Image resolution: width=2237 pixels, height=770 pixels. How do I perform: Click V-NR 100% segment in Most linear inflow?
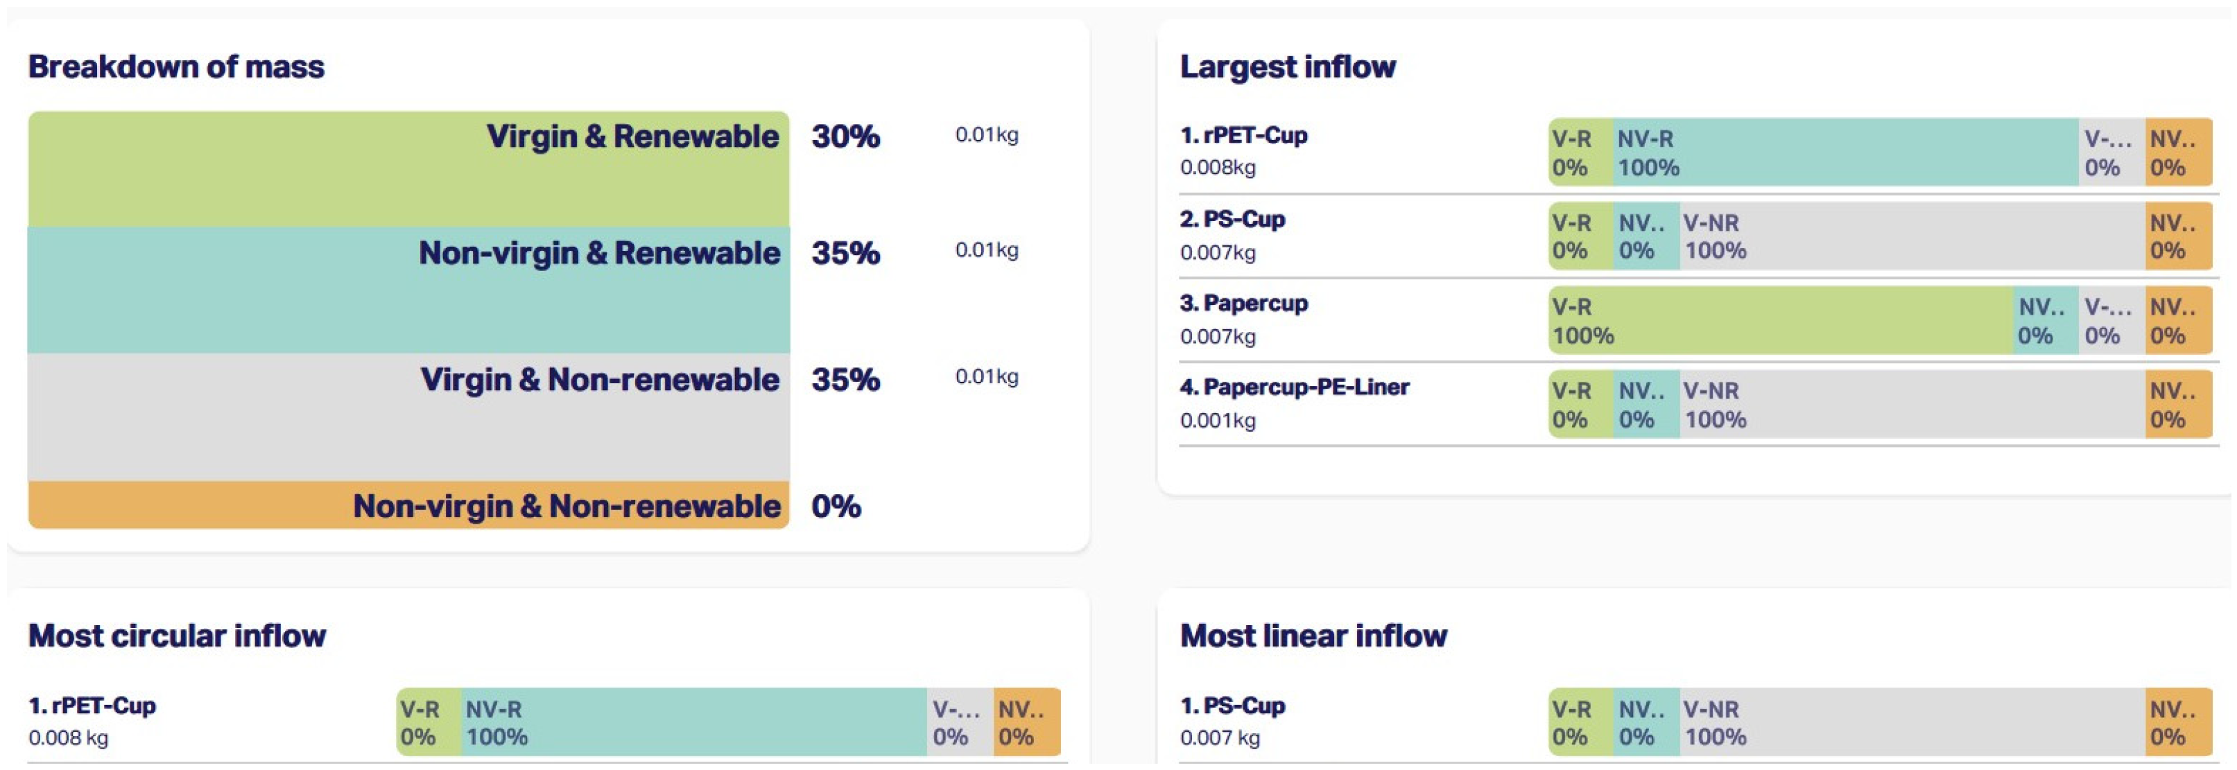[x=1910, y=722]
